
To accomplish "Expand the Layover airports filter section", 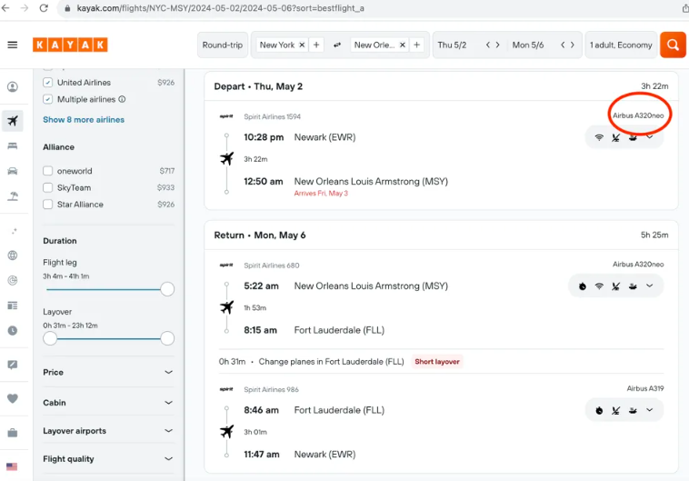I will (168, 431).
